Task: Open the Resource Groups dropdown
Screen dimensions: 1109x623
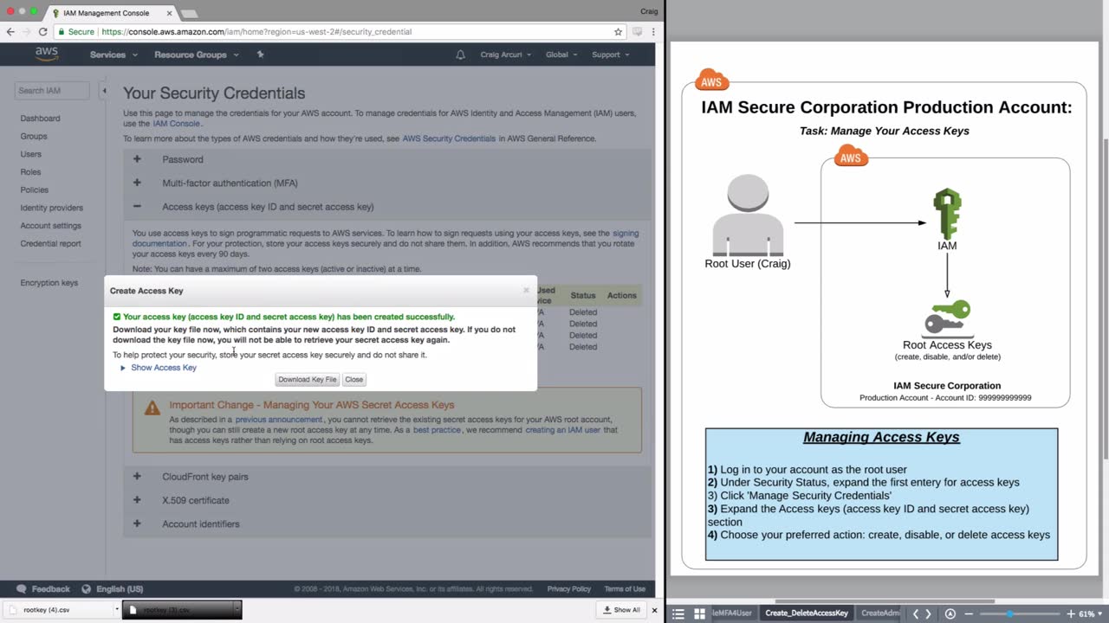Action: tap(197, 55)
